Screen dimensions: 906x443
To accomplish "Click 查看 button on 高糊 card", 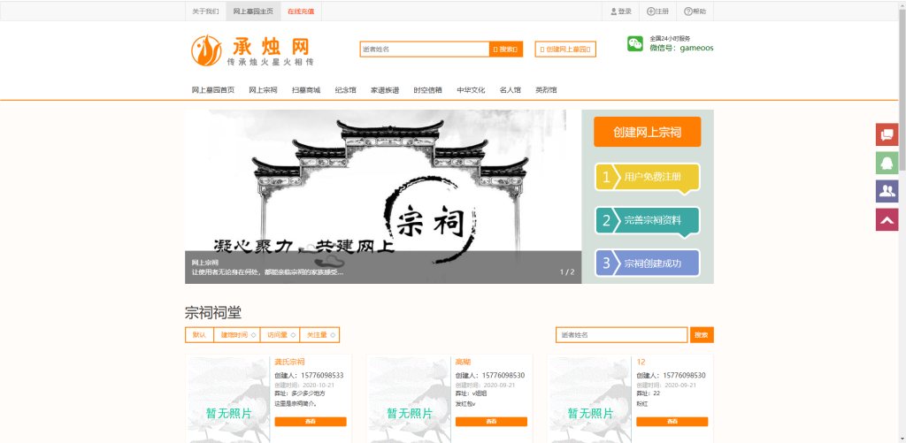I will pos(491,422).
